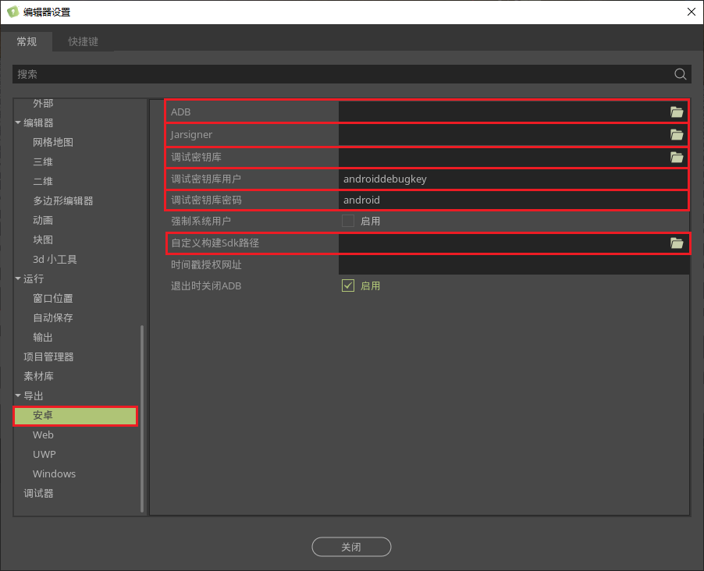Open folder browser for ADB path
This screenshot has width=704, height=571.
pyautogui.click(x=677, y=112)
